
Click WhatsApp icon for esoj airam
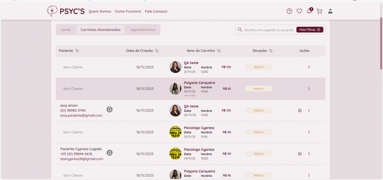[300, 111]
